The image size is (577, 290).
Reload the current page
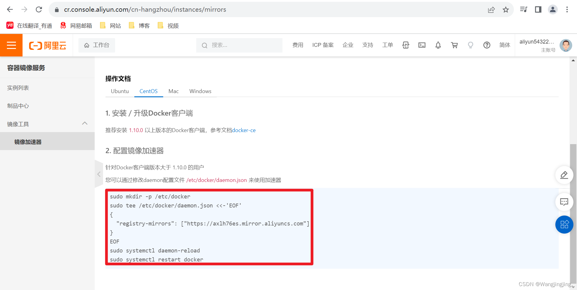(39, 10)
